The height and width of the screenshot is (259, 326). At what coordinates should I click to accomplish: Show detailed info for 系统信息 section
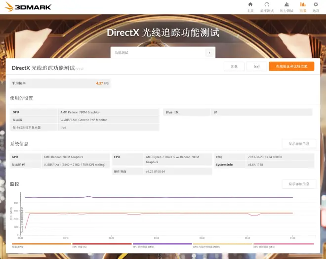(299, 144)
